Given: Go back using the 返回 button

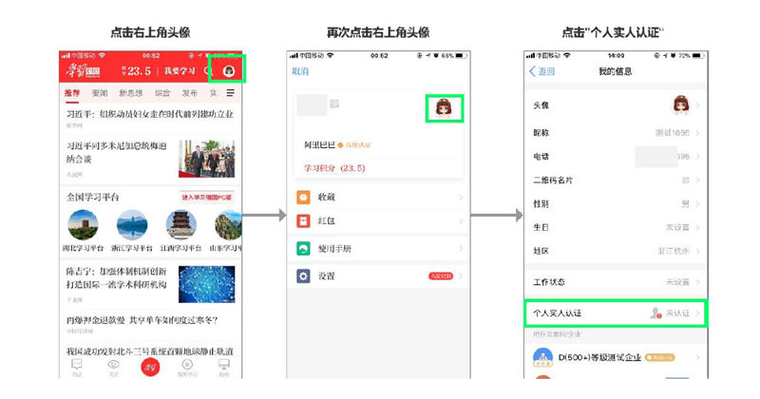Looking at the screenshot, I should (542, 72).
